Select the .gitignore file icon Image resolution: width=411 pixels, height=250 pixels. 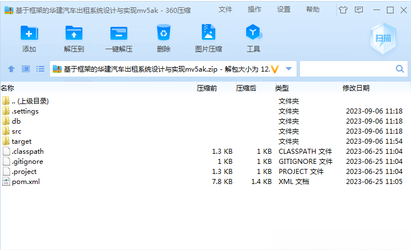[x=6, y=161]
